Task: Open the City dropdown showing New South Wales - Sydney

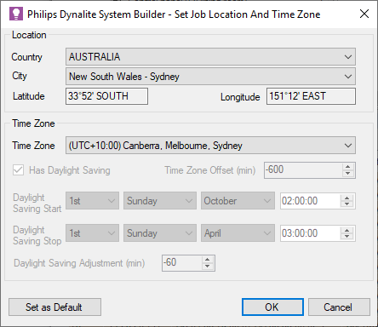Action: pyautogui.click(x=210, y=76)
